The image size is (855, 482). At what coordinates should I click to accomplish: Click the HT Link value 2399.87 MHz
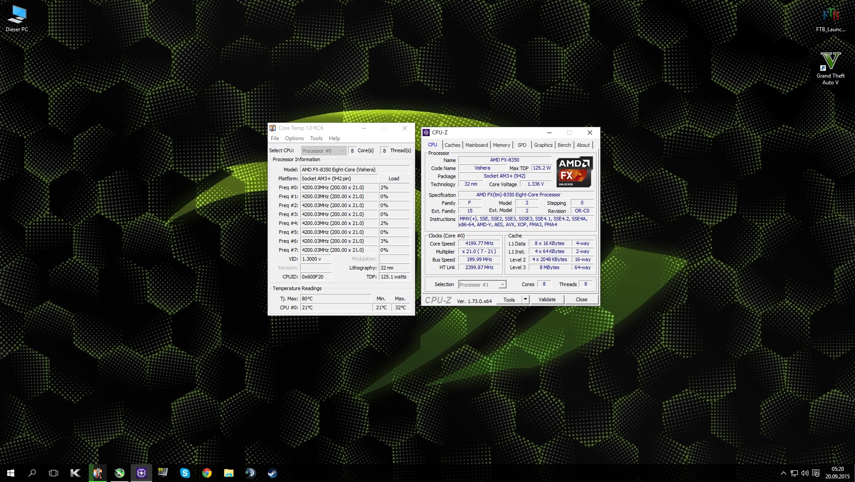coord(479,268)
